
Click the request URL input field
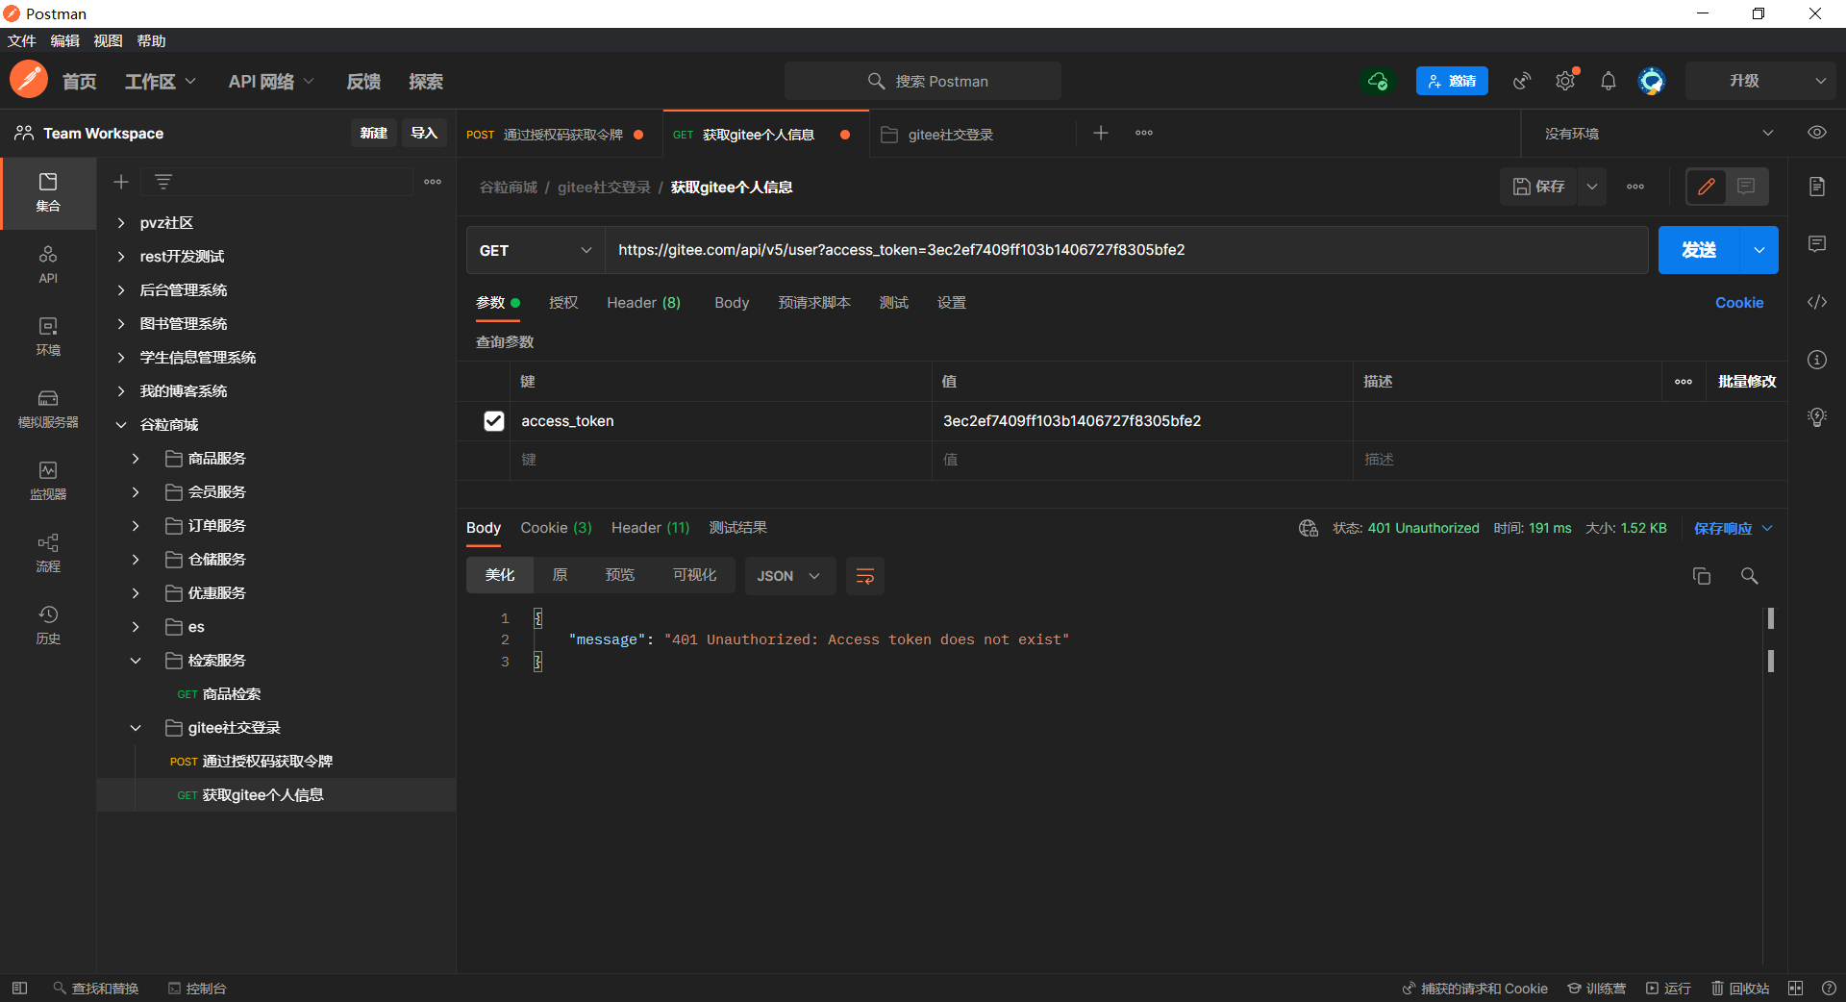pyautogui.click(x=1126, y=250)
